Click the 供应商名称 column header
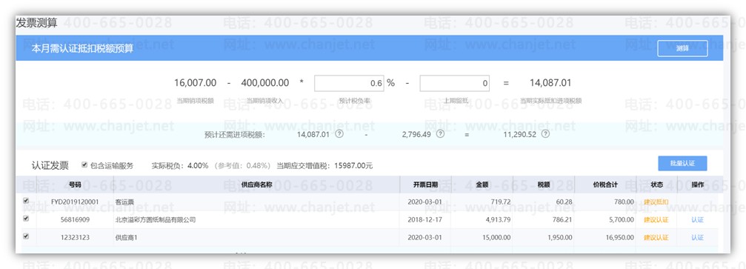 point(256,185)
